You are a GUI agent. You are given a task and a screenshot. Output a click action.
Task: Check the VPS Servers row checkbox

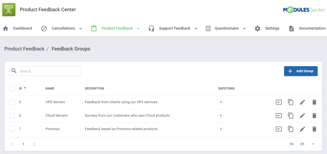click(12, 102)
